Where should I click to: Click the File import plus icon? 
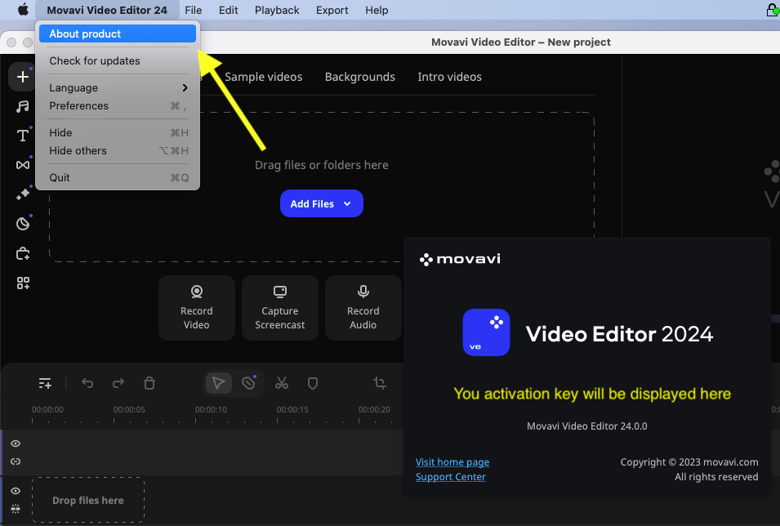click(x=22, y=77)
